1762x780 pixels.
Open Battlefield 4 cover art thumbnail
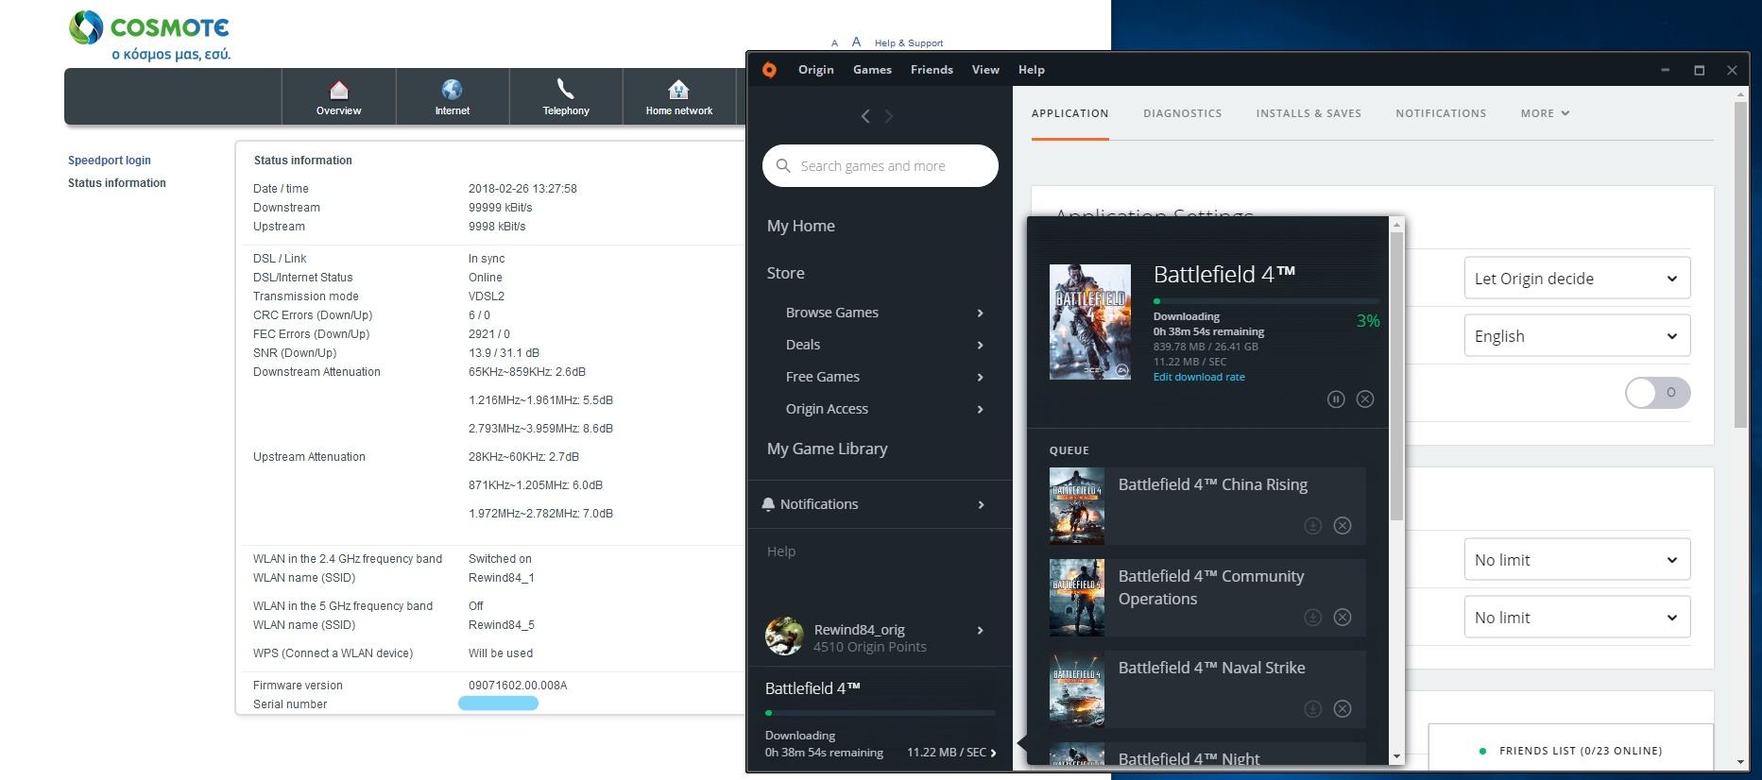pos(1090,322)
